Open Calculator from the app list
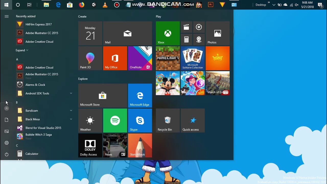Screen dimensions: 327x184 (x=44, y=154)
